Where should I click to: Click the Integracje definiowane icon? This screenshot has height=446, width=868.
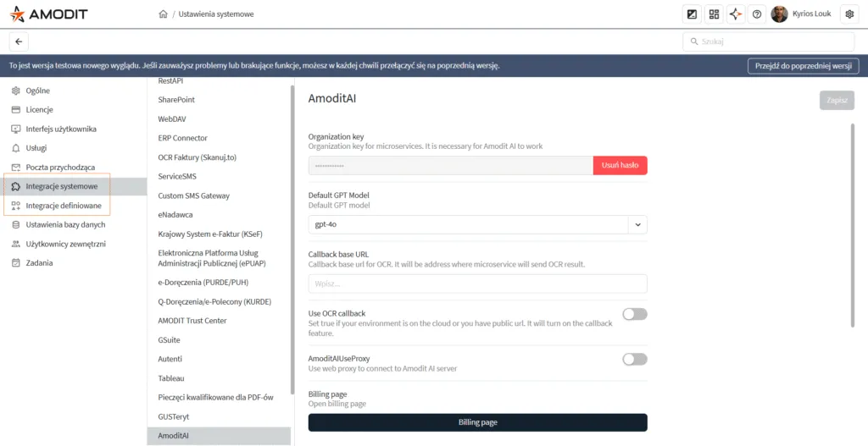point(15,206)
